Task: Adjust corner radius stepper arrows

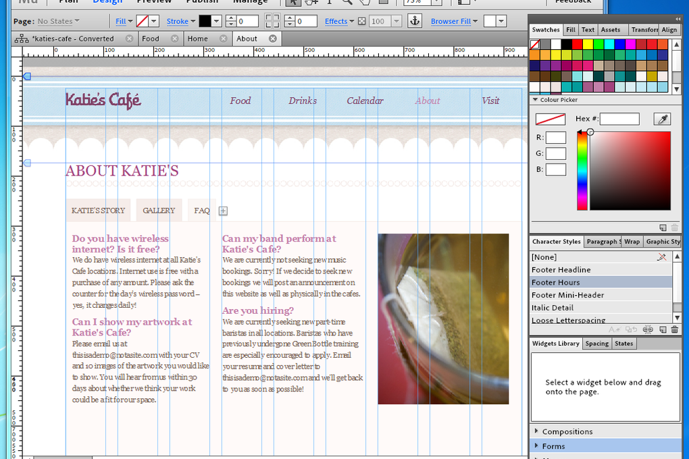Action: coord(290,21)
